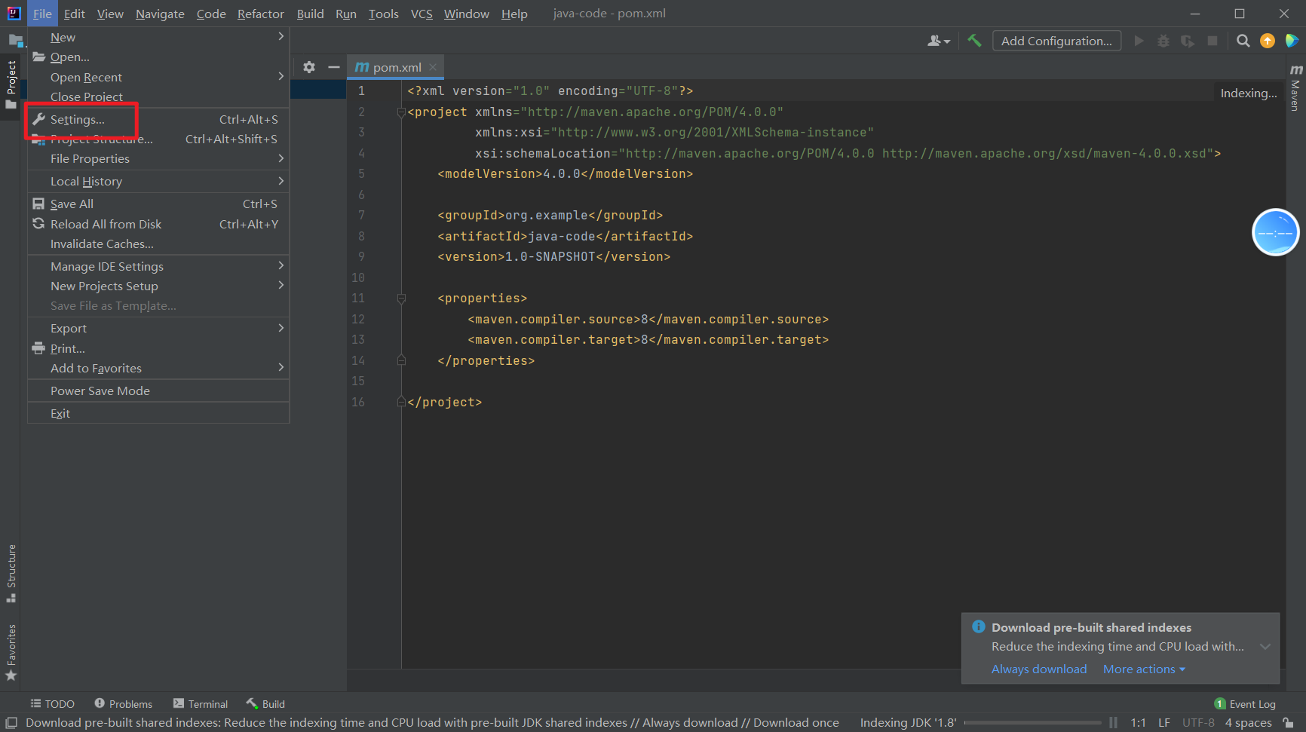
Task: Click the LF line separator widget
Action: point(1164,723)
